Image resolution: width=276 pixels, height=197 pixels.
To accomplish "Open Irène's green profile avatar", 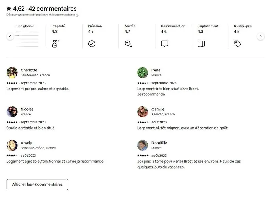I will (143, 72).
